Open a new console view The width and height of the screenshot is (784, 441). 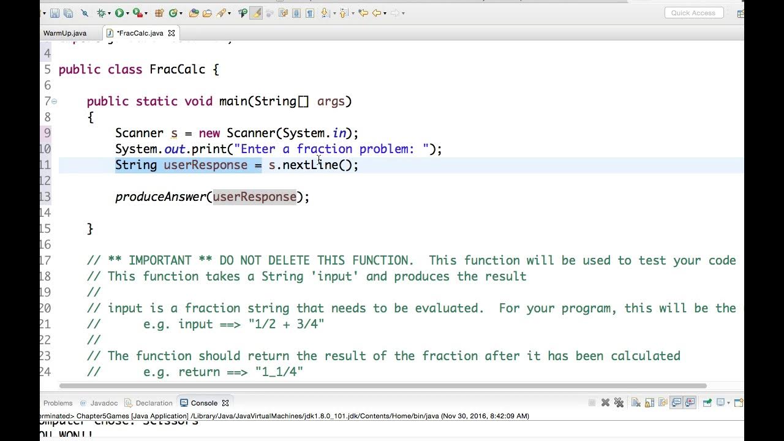[x=739, y=402]
